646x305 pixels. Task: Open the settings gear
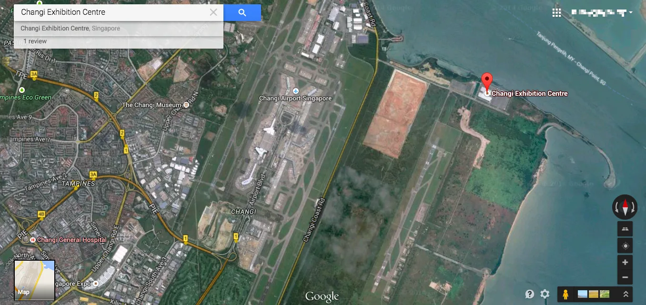click(x=545, y=294)
